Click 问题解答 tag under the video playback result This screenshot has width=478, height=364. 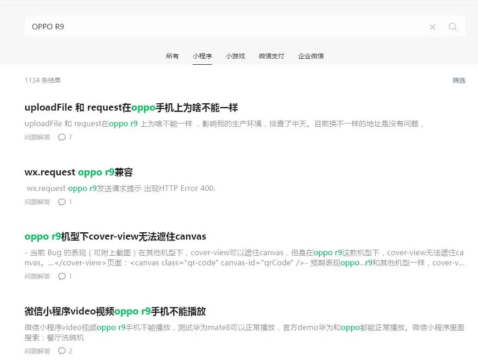[38, 351]
